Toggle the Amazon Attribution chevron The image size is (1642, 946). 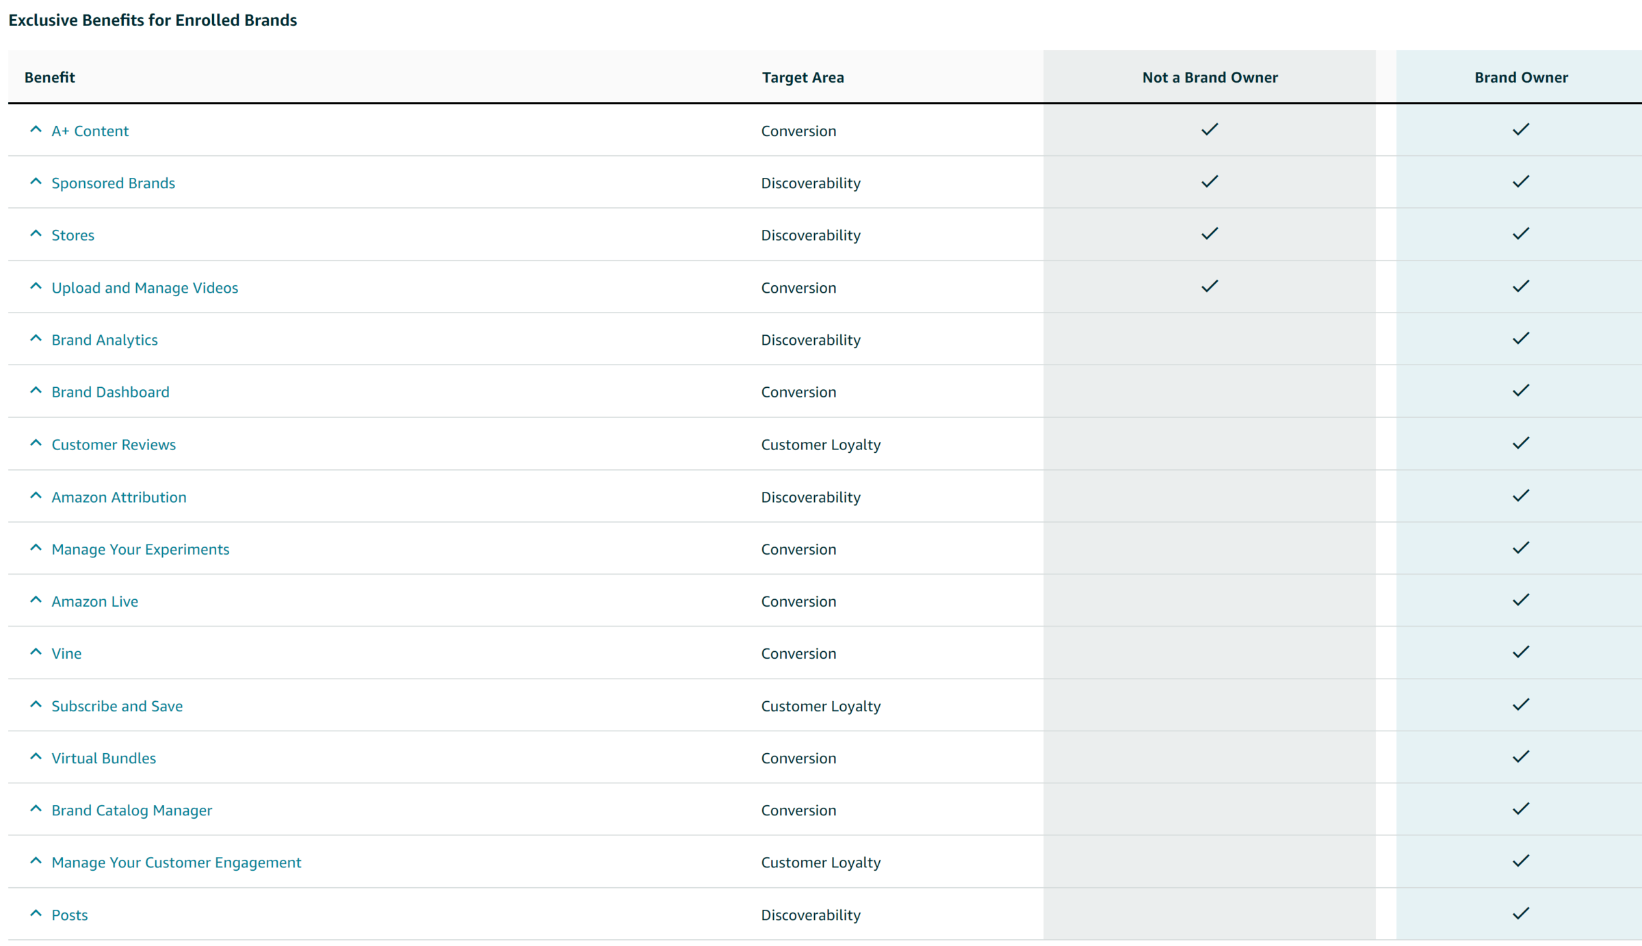pos(36,495)
